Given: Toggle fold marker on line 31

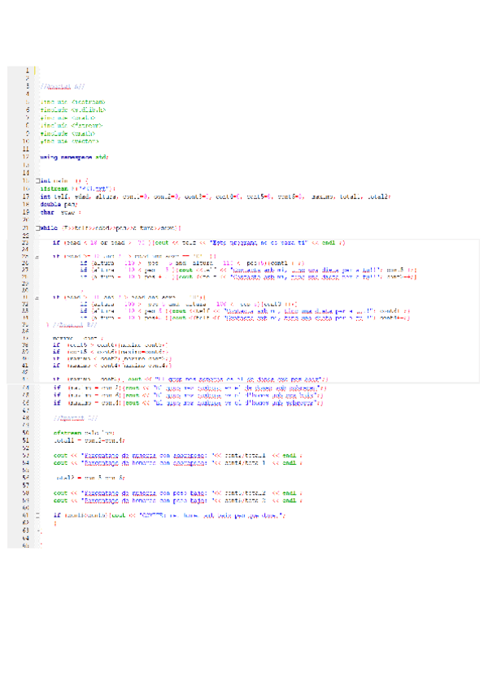Looking at the screenshot, I should pos(37,297).
